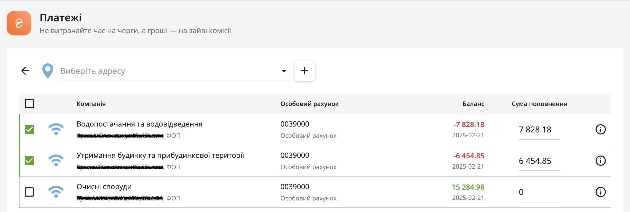
Task: Click wifi icon in Водопостачання row
Action: [56, 129]
